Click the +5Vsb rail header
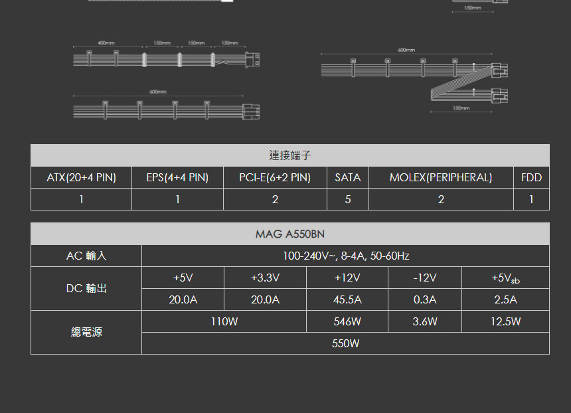The width and height of the screenshot is (571, 413). pos(505,278)
